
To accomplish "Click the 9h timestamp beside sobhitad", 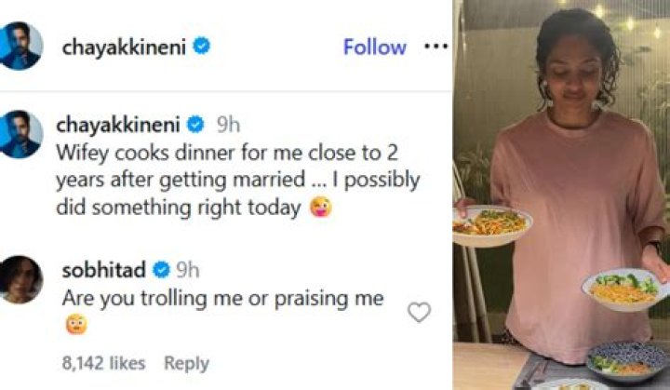I will [x=188, y=270].
